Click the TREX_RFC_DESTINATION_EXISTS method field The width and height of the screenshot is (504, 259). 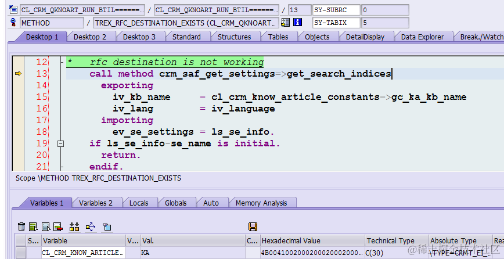(186, 23)
